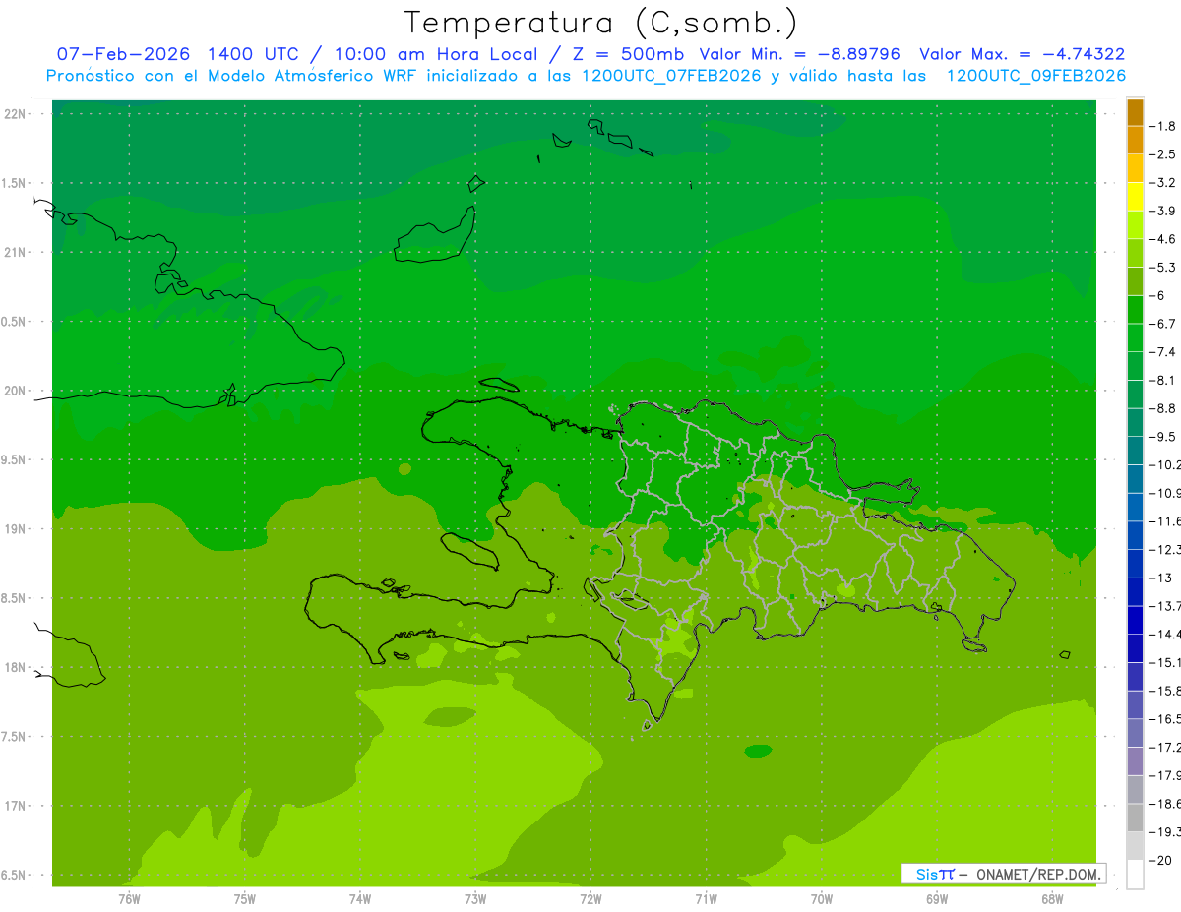Click the latitude label '17N'
This screenshot has height=912, width=1181.
(x=15, y=806)
